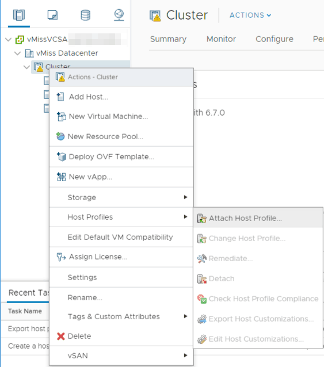This screenshot has height=367, width=324.
Task: Open the vSAN submenu
Action: pos(121,355)
